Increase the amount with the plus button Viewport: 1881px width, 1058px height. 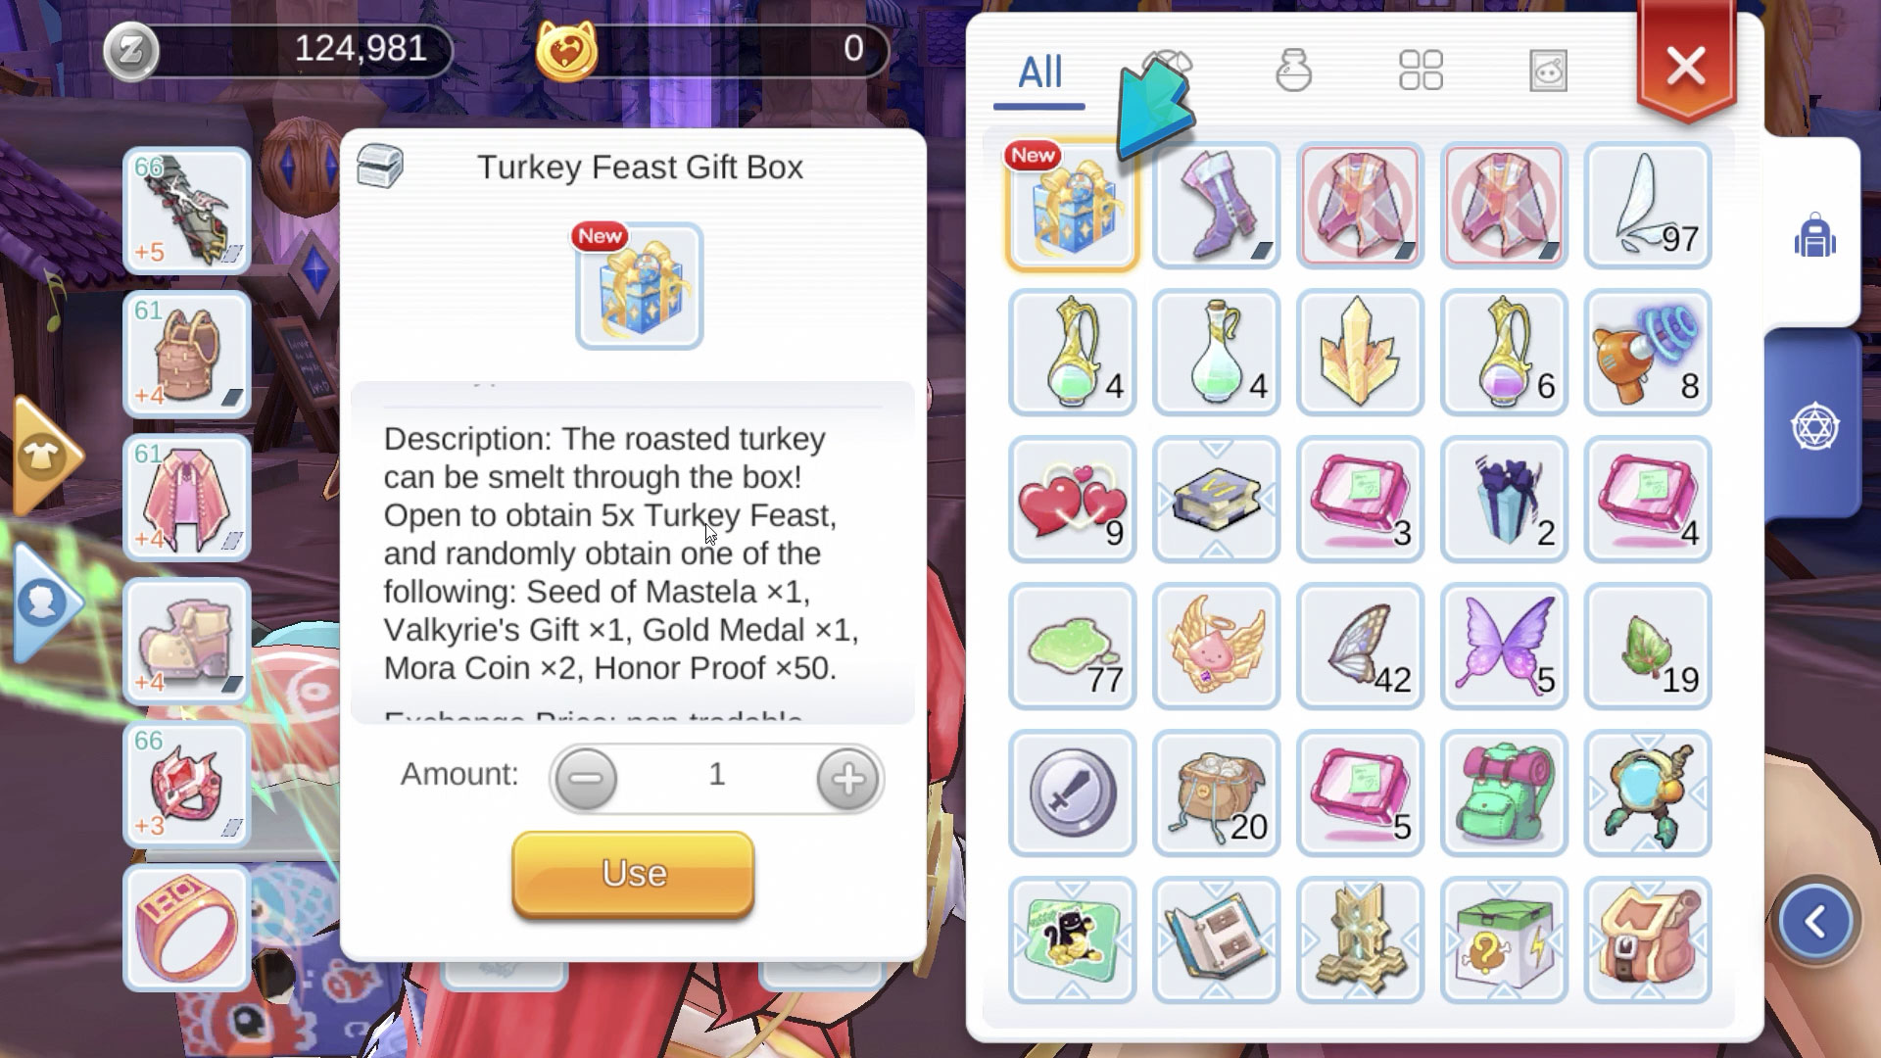(x=848, y=779)
